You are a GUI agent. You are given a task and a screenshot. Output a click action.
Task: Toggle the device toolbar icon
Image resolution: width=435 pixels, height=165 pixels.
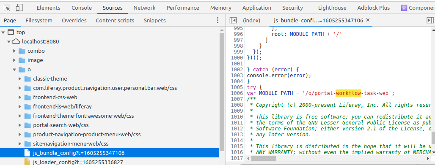pyautogui.click(x=19, y=8)
